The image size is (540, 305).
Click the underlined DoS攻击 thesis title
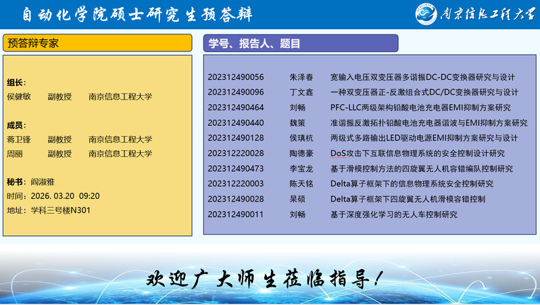[x=417, y=154]
